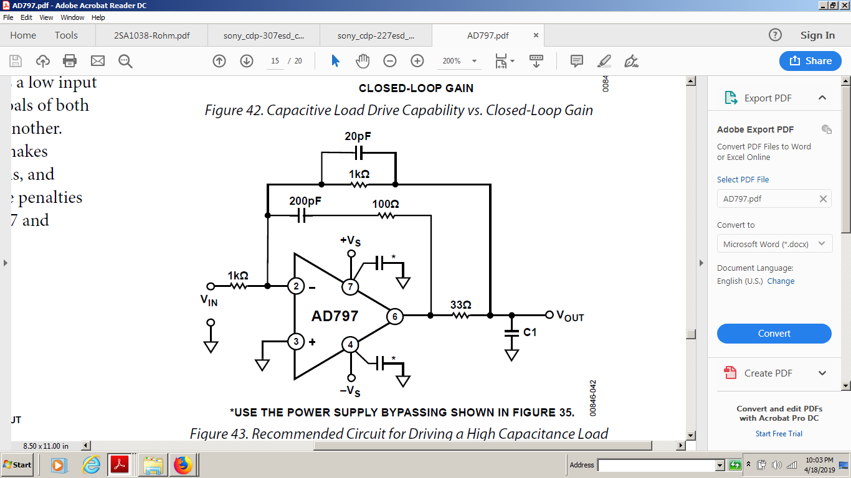Click the blue Share button
The image size is (851, 478).
point(810,61)
